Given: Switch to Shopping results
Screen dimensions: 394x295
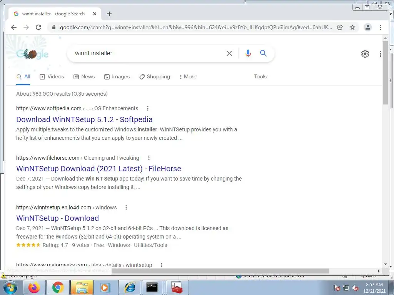Looking at the screenshot, I should [155, 77].
